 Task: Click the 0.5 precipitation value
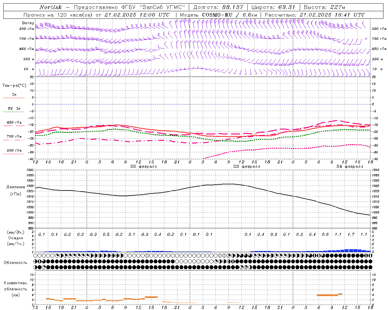(x=106, y=235)
